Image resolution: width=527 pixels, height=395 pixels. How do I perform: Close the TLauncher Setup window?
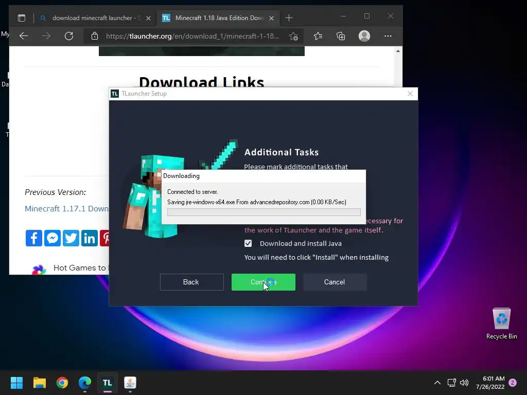coord(410,94)
